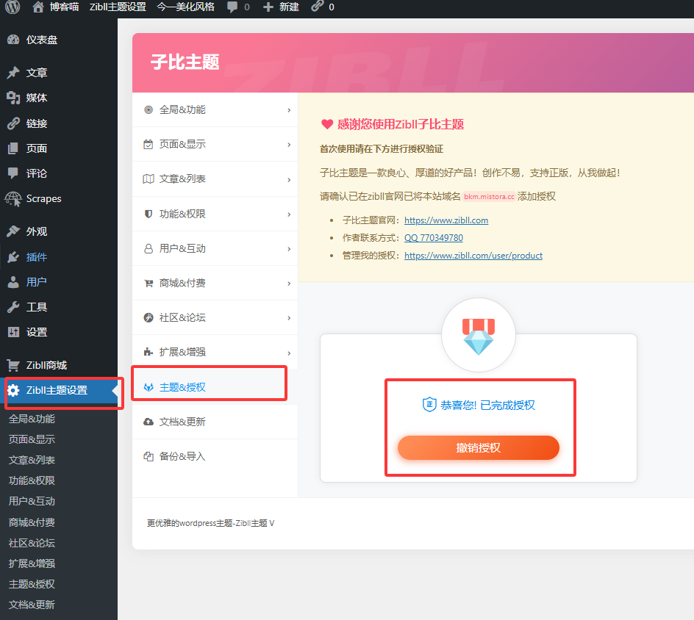Viewport: 694px width, 620px height.
Task: Open sidebar submenu item 文档&更新
Action: 32,605
